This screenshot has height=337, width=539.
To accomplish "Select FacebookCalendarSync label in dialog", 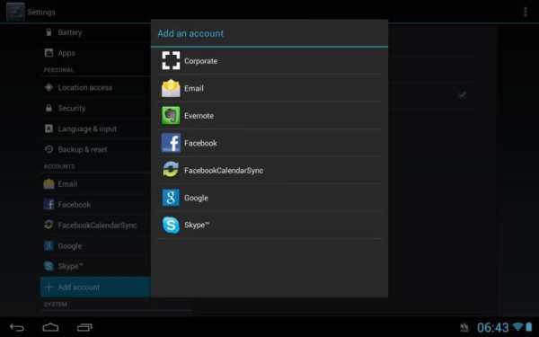I will (x=224, y=171).
